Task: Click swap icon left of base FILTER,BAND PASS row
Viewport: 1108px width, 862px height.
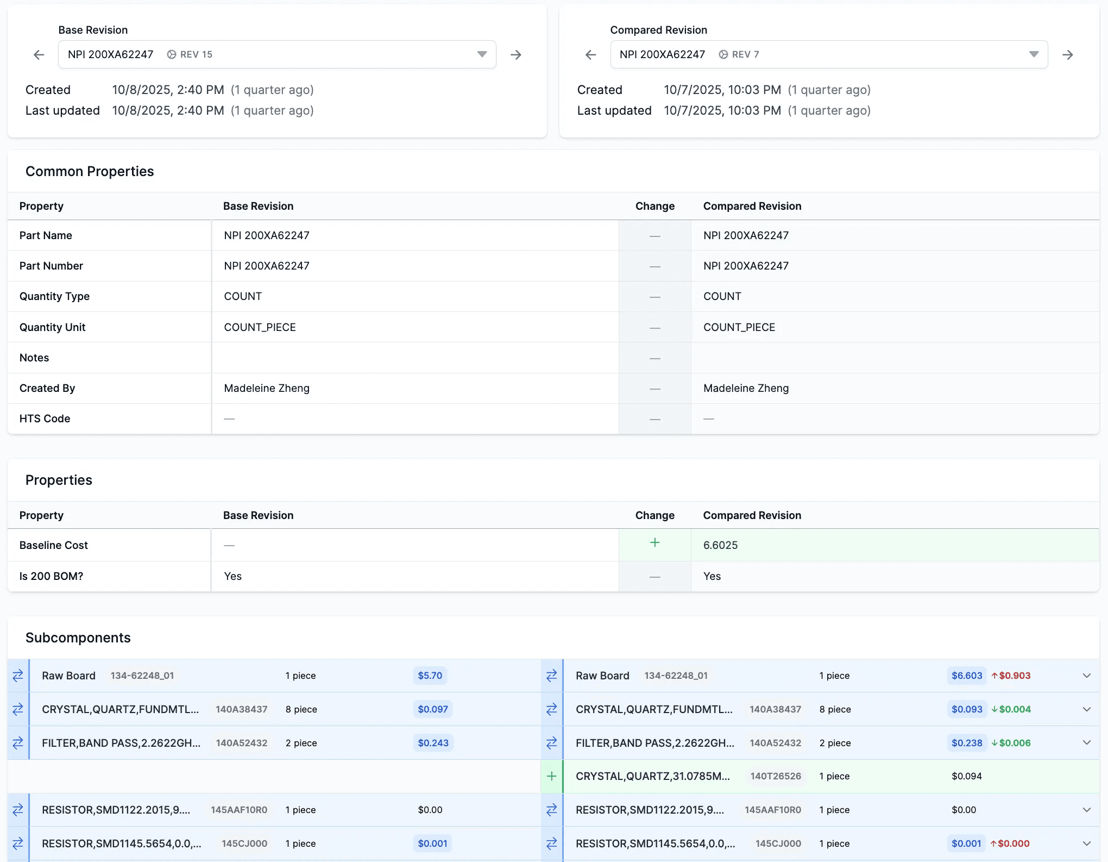Action: pos(18,743)
